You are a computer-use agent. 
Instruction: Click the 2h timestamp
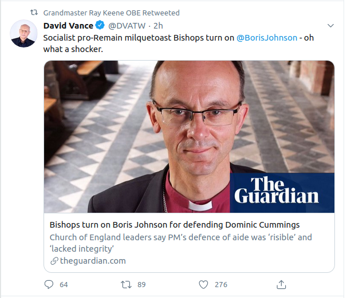click(158, 26)
